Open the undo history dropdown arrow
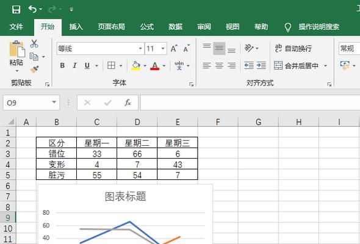Screen dimensions: 360x244 [x=41, y=9]
